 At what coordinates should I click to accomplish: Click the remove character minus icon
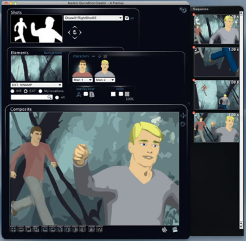point(93,56)
